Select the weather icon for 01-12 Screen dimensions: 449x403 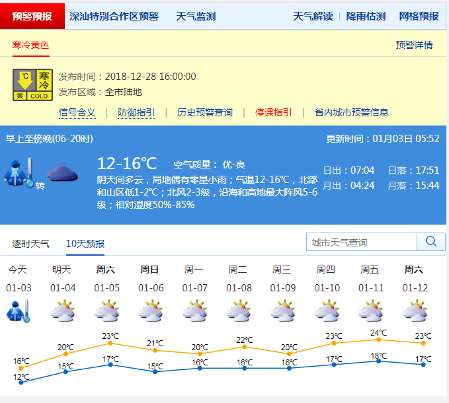click(414, 311)
